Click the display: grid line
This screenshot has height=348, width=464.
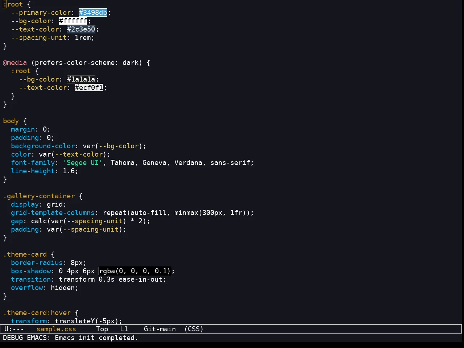point(39,204)
